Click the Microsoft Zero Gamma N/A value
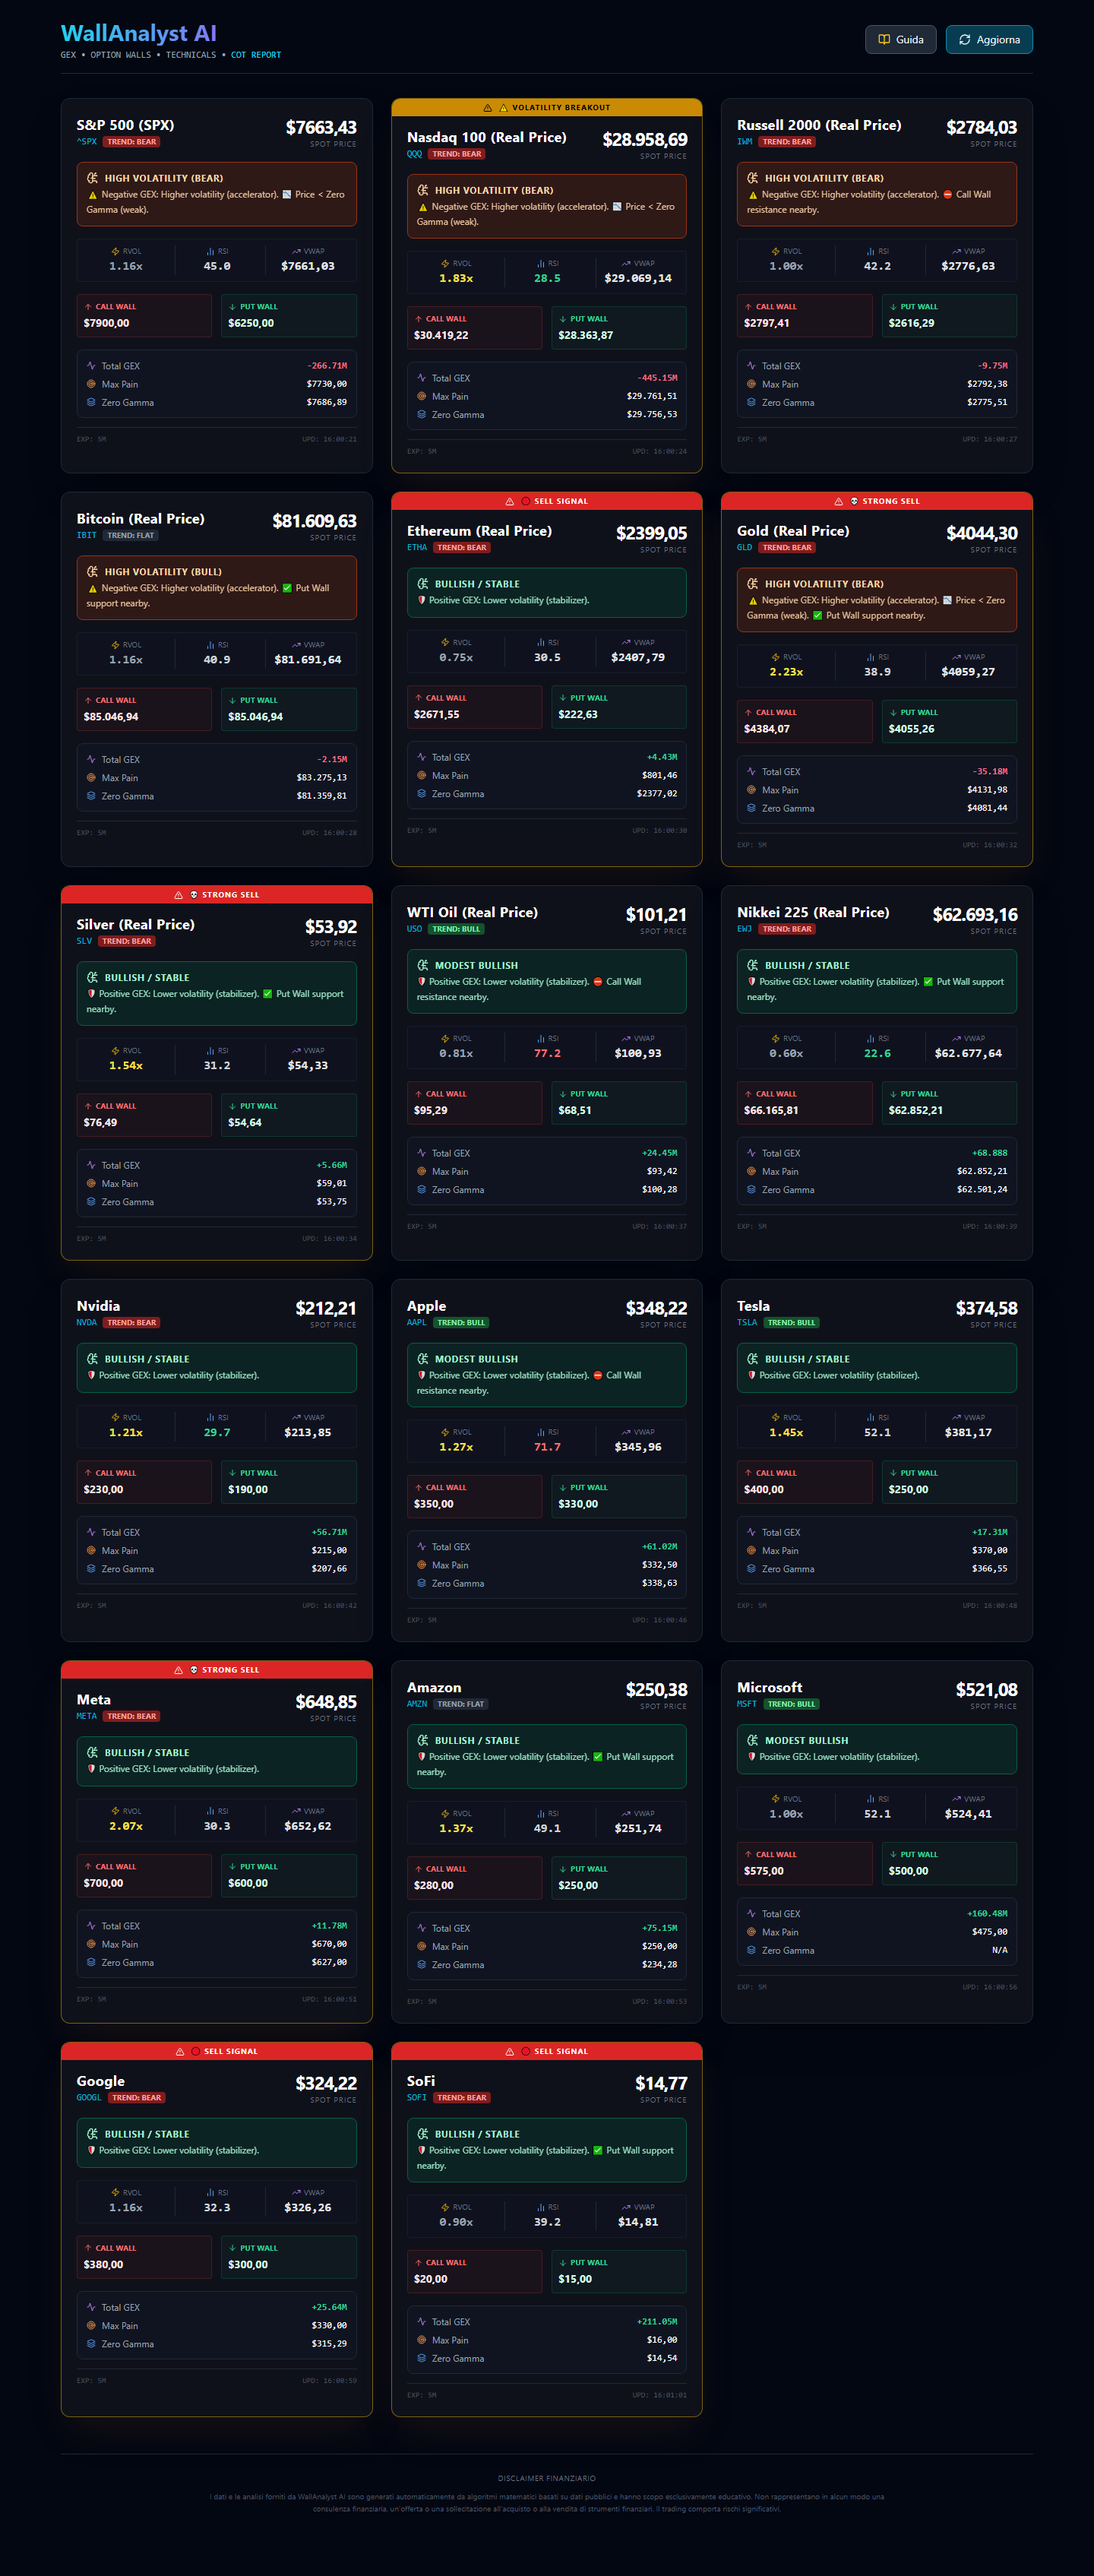Image resolution: width=1094 pixels, height=2576 pixels. [x=999, y=1950]
